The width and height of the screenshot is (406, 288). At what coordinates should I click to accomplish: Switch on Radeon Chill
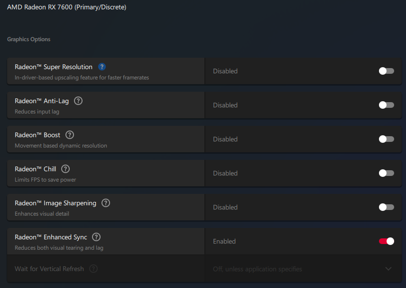pos(387,173)
